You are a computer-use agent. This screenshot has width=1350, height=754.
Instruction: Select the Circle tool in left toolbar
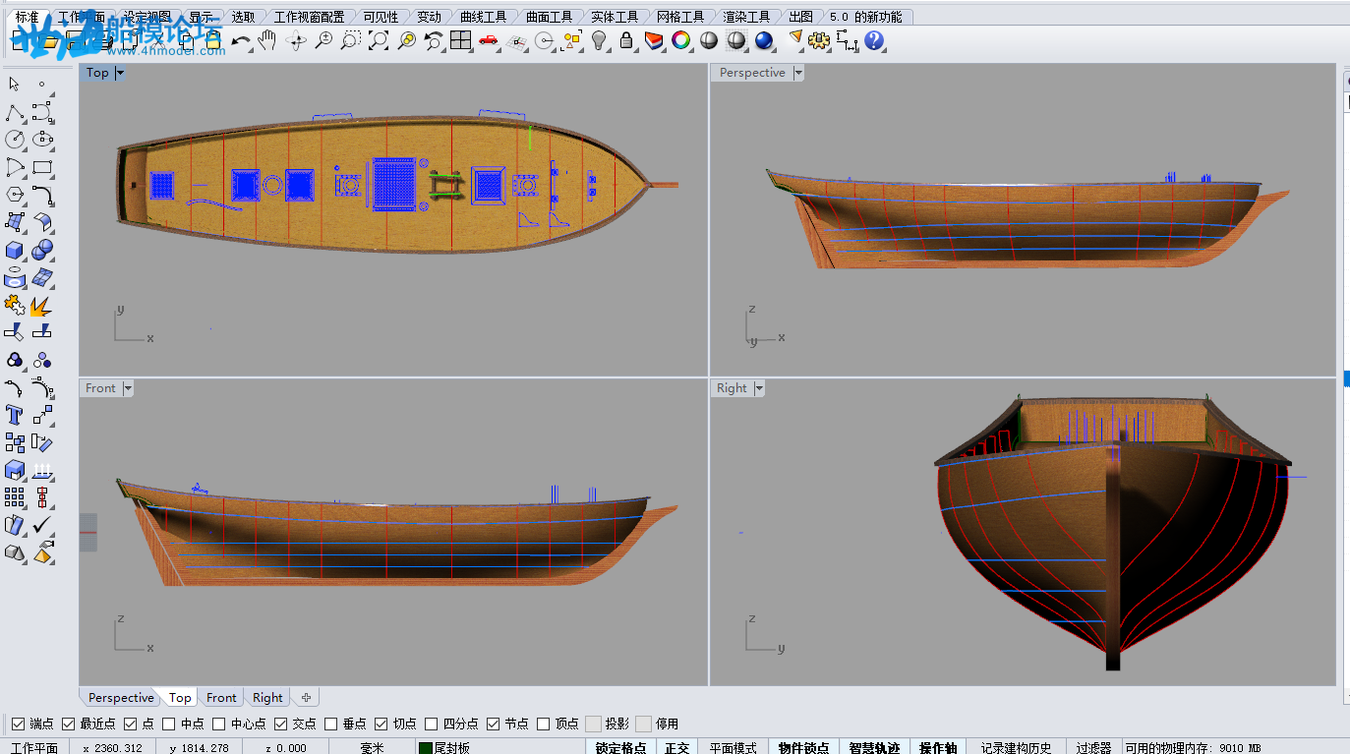(x=15, y=140)
